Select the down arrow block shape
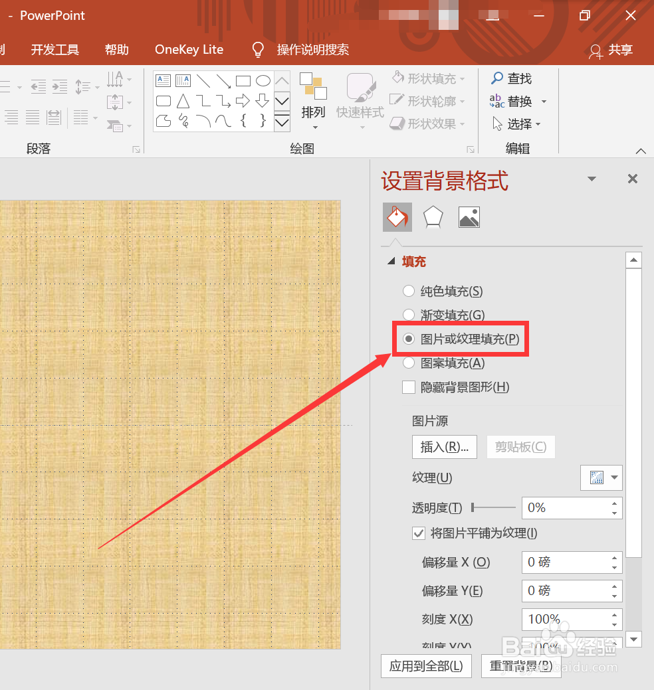Screen dimensions: 654x690 point(263,101)
